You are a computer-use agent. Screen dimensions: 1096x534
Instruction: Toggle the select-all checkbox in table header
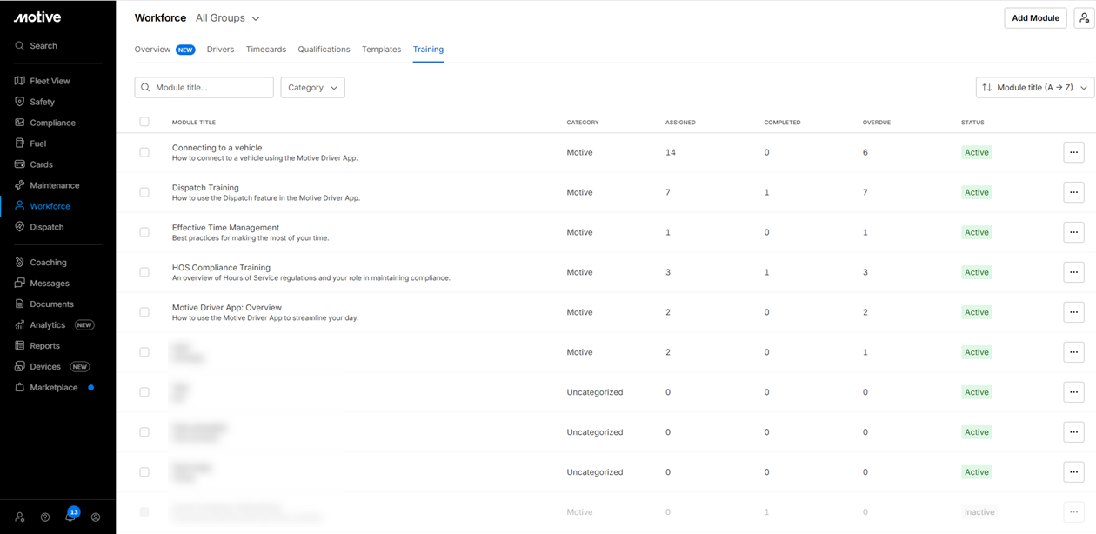pyautogui.click(x=144, y=122)
